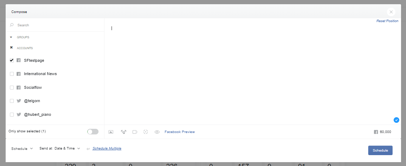Screen dimensions: 406x166
Task: Click the Twitter icon next to @telgorn
Action: pos(19,101)
